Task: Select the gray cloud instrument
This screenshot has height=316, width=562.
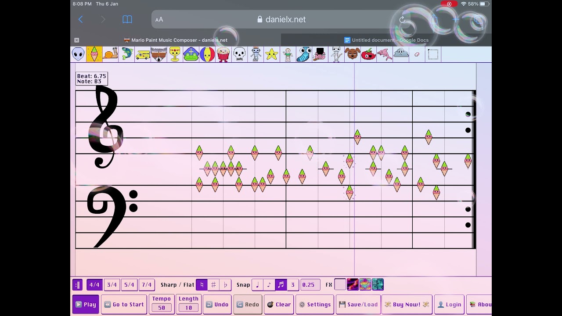Action: [401, 54]
